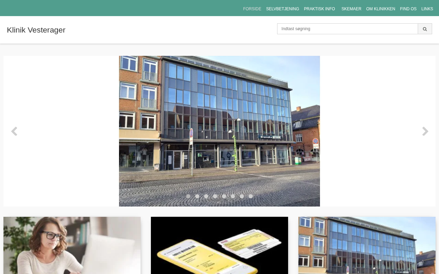This screenshot has height=274, width=439.
Task: Click the carousel building photo
Action: tap(219, 131)
